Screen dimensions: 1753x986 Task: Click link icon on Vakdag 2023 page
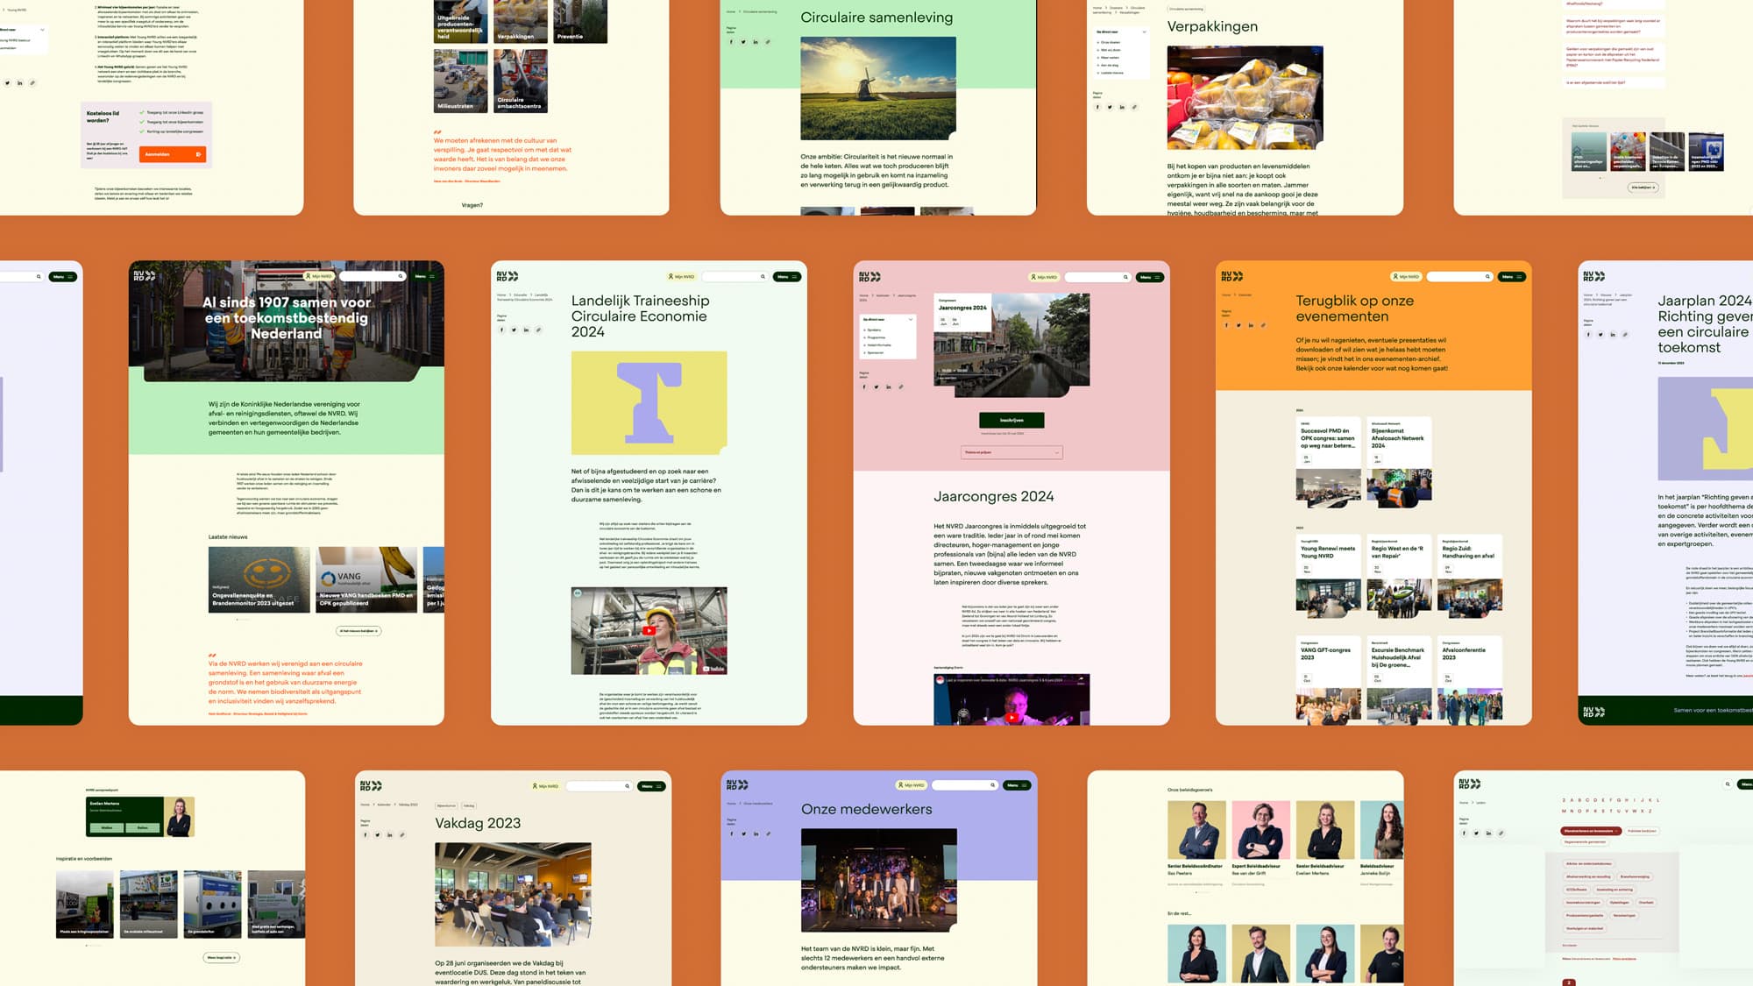(x=402, y=835)
